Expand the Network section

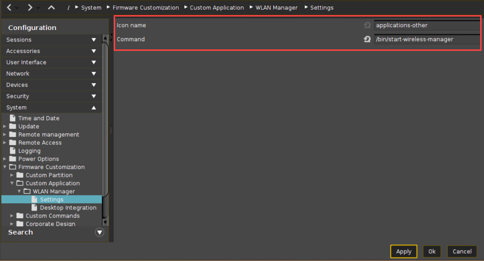pyautogui.click(x=94, y=74)
